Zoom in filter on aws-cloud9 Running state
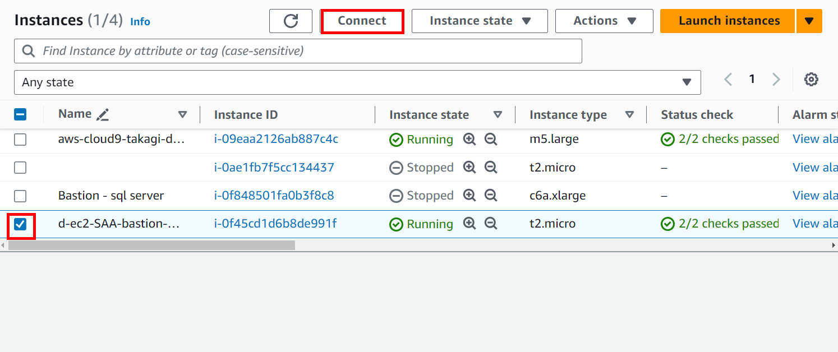 (469, 140)
